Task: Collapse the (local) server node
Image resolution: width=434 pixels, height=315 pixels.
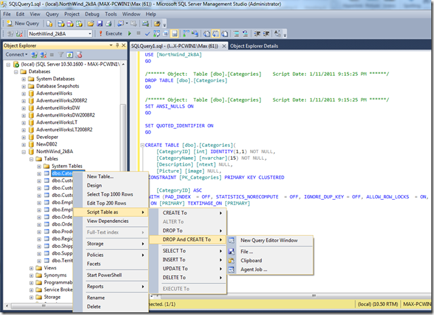Action: 8,64
